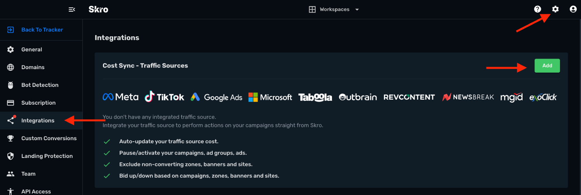Click the Microsoft logo

pyautogui.click(x=270, y=97)
